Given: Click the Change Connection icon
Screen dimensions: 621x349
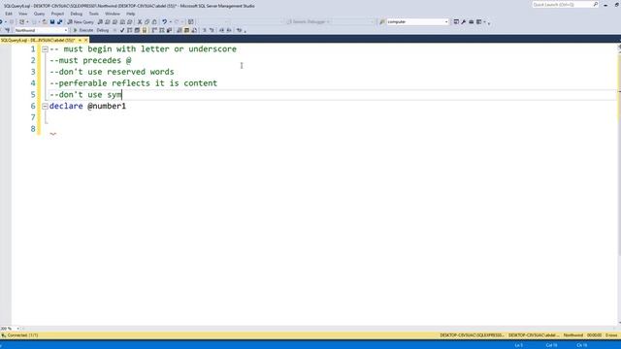Looking at the screenshot, I should point(7,30).
